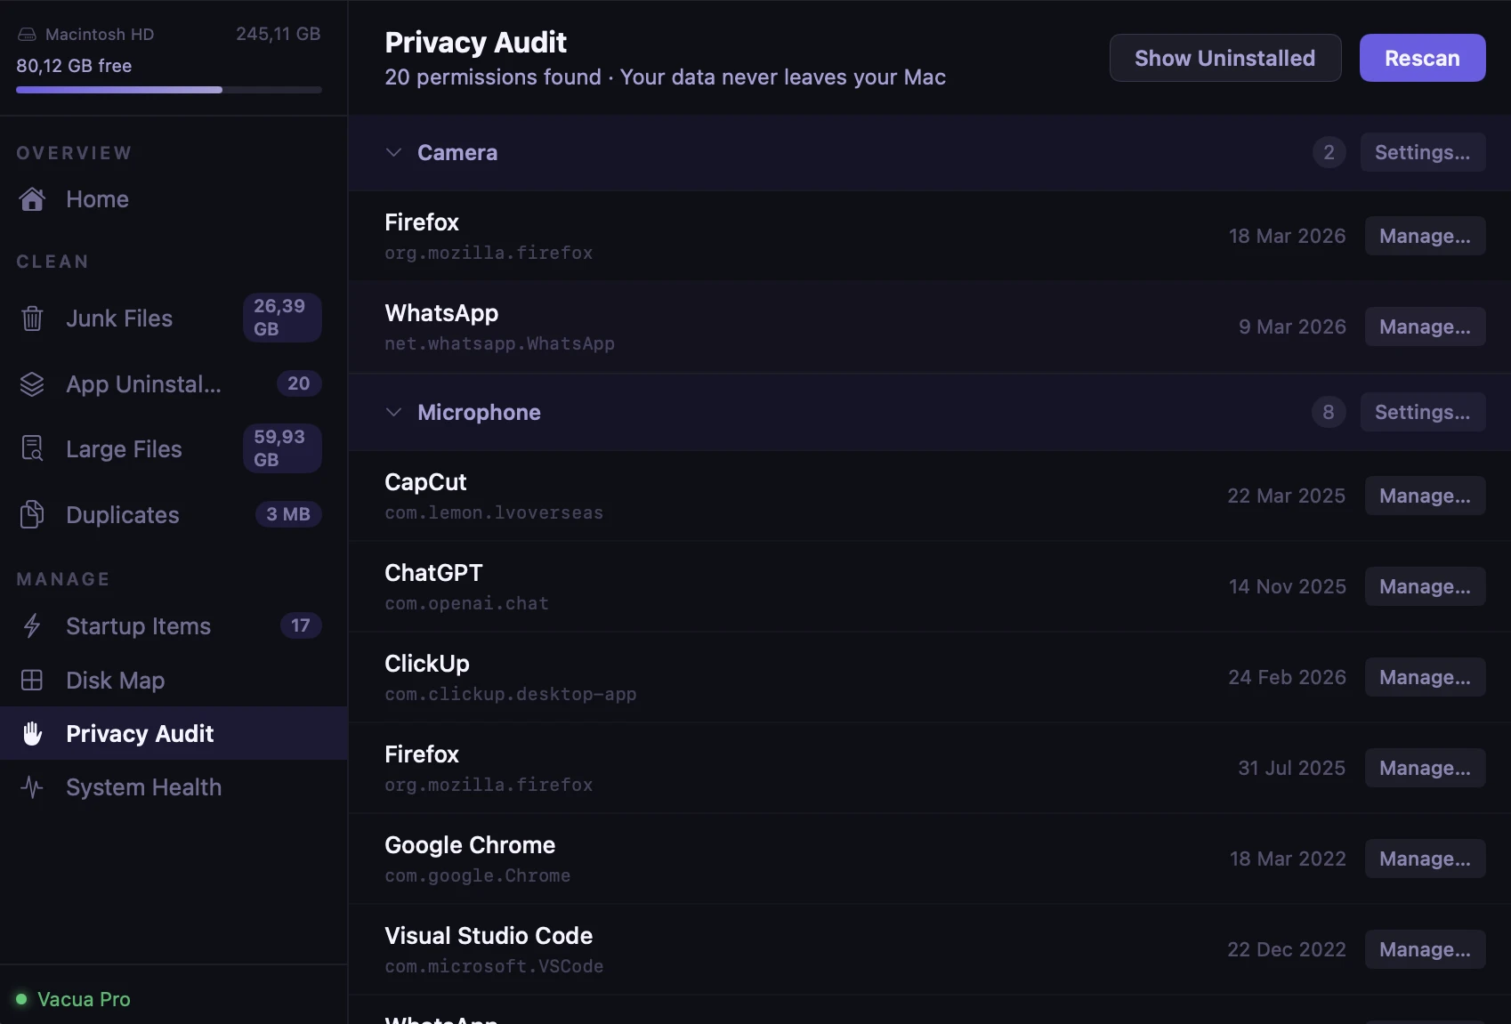The height and width of the screenshot is (1024, 1511).
Task: Click the Vacua Pro label
Action: [84, 999]
